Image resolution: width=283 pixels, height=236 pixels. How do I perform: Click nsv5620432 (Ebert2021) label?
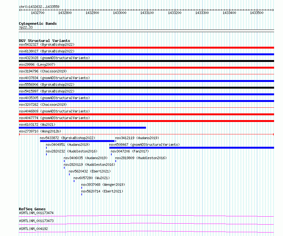90,171
